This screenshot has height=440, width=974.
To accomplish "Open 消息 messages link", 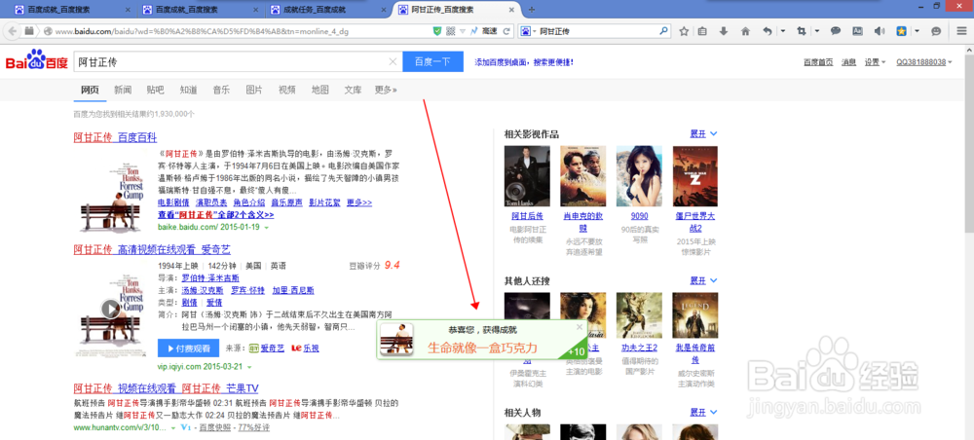I will click(x=848, y=62).
